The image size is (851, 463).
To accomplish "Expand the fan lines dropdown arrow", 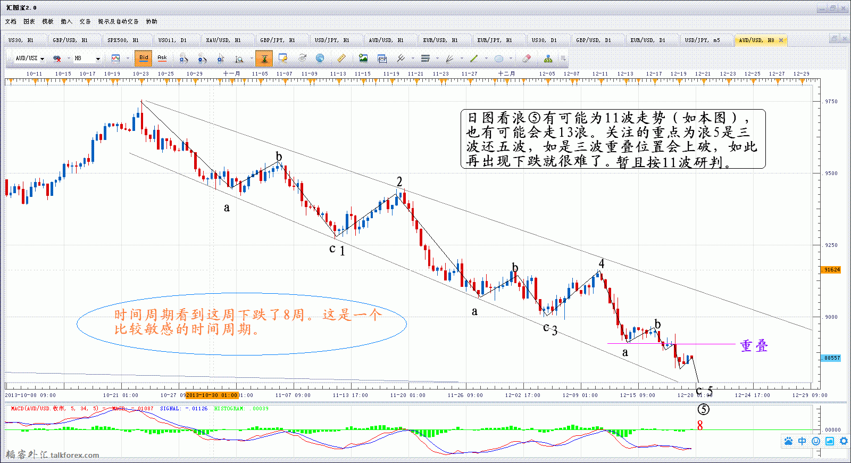I will point(462,58).
